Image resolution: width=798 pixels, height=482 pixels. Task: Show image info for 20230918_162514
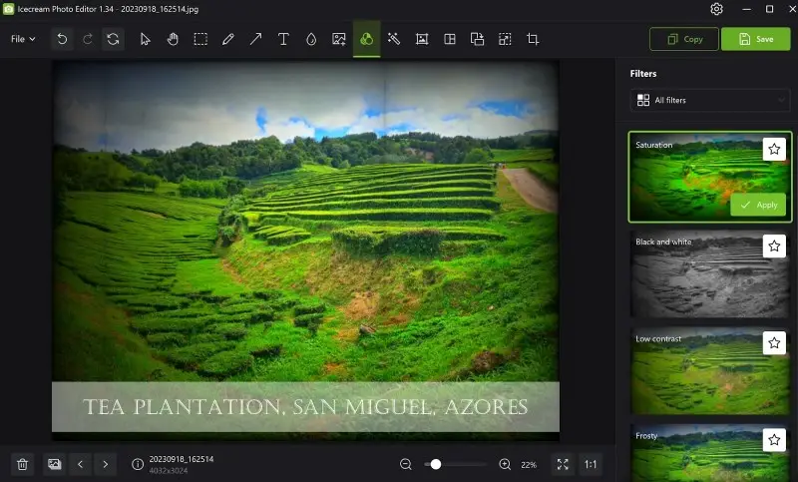pyautogui.click(x=138, y=464)
